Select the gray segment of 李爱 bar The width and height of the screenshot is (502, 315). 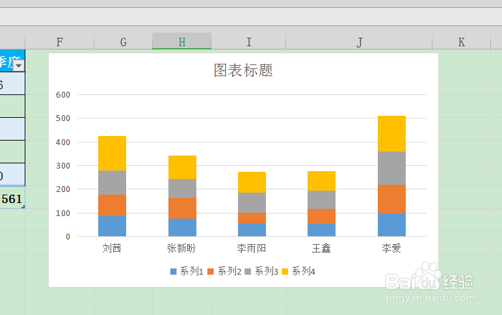(391, 168)
